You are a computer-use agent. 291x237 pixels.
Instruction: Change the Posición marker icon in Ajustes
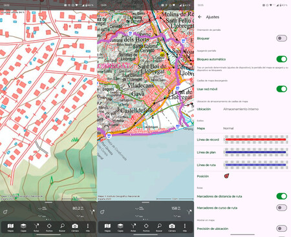[x=226, y=176]
